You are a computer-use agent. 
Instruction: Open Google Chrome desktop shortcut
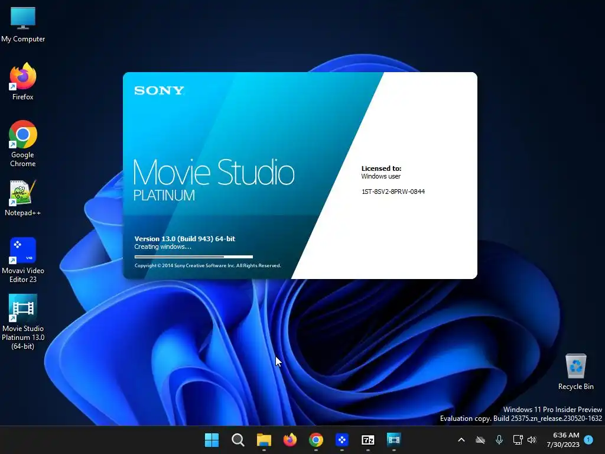pyautogui.click(x=23, y=144)
